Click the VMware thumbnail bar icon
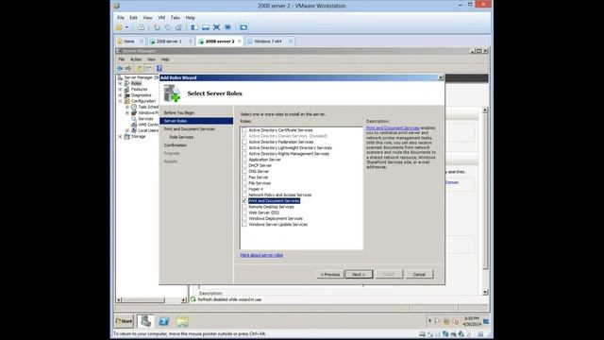This screenshot has height=340, width=604. click(206, 27)
